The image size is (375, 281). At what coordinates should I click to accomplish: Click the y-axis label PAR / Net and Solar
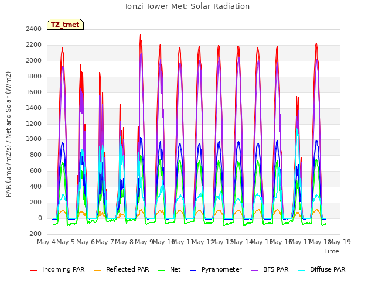[8, 134]
